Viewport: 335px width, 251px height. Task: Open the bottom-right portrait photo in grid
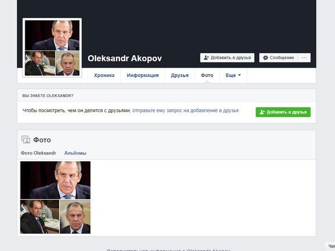pos(75,216)
